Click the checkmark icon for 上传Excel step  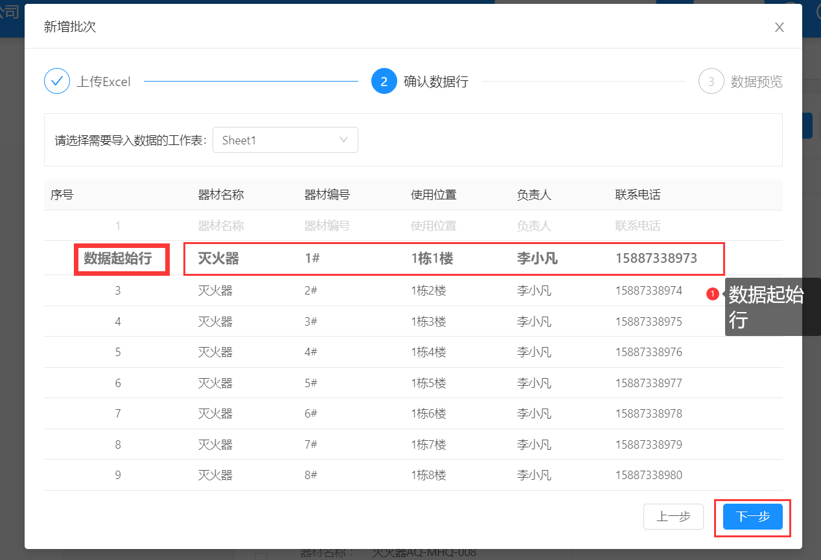point(57,82)
